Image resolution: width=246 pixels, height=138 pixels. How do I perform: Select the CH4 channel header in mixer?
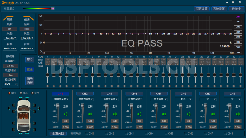134,93
